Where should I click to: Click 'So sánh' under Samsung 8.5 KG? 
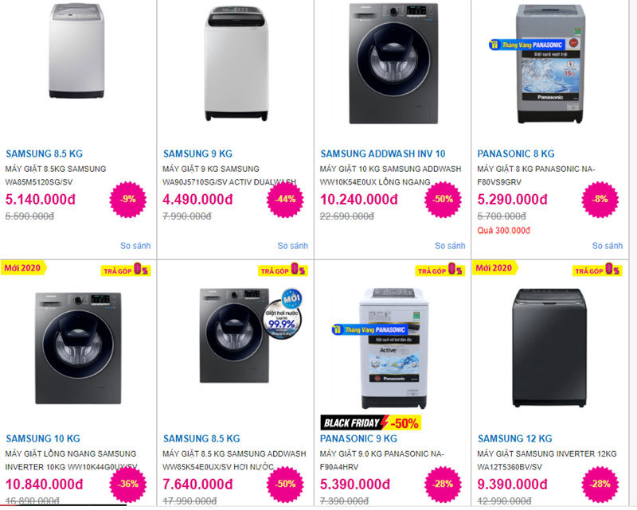(135, 246)
